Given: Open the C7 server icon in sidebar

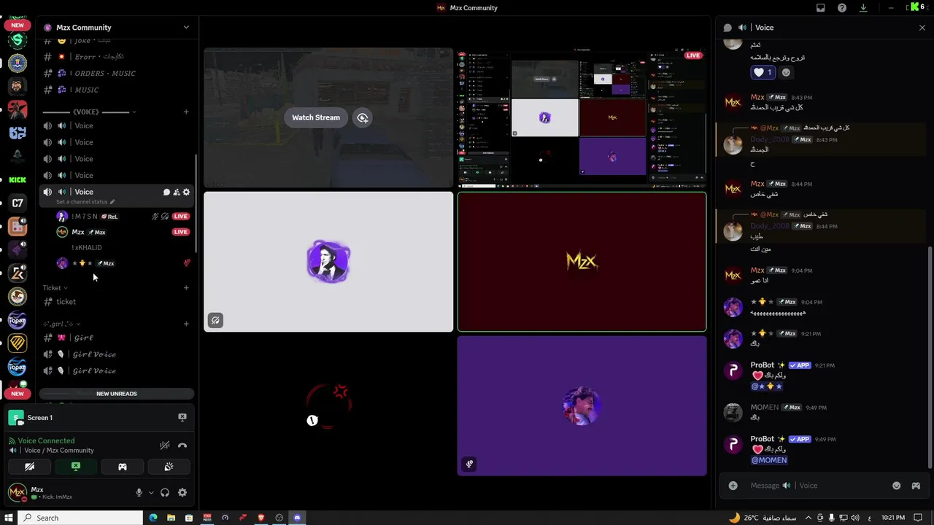Looking at the screenshot, I should click(x=18, y=203).
